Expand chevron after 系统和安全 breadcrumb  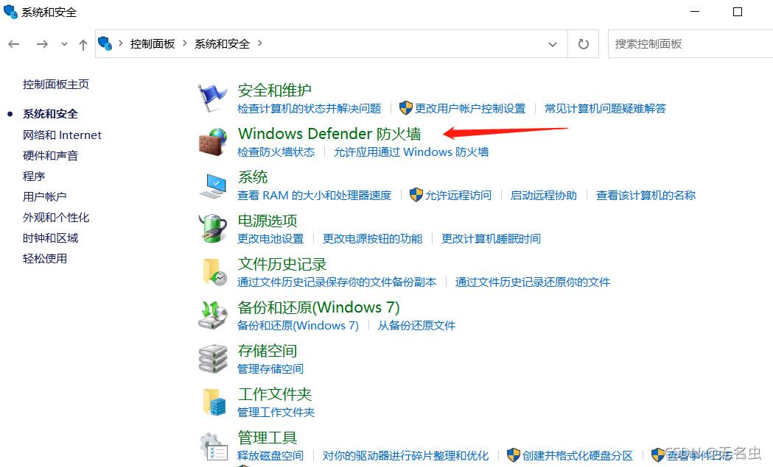[259, 43]
